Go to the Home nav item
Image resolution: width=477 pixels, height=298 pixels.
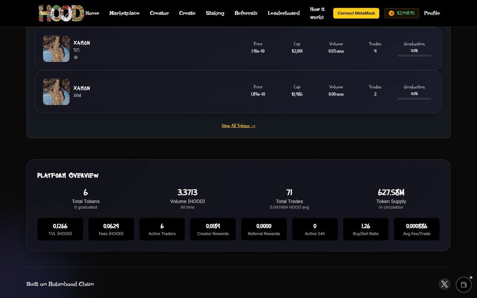[92, 13]
